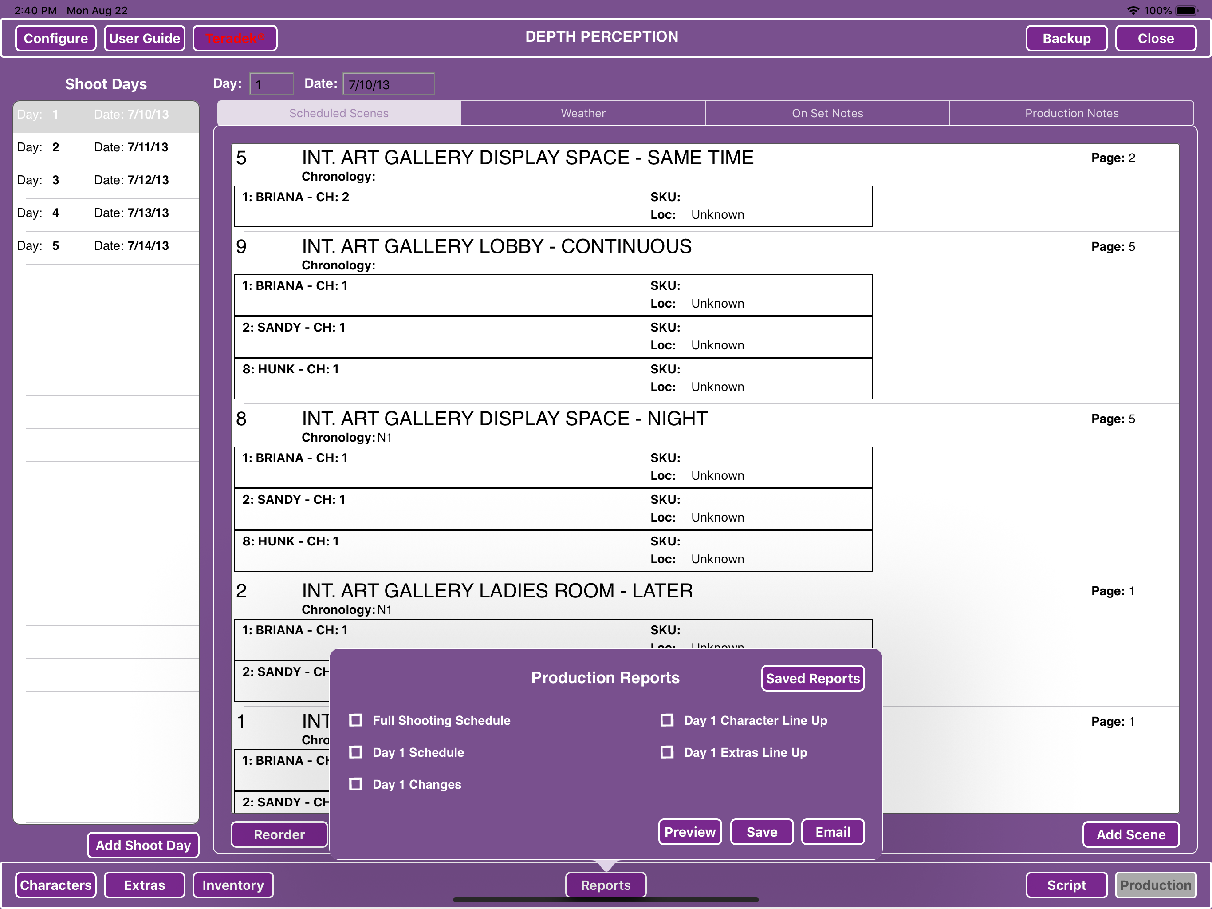Tap the 2:40 PM clock in status bar
This screenshot has height=909, width=1212.
click(35, 10)
